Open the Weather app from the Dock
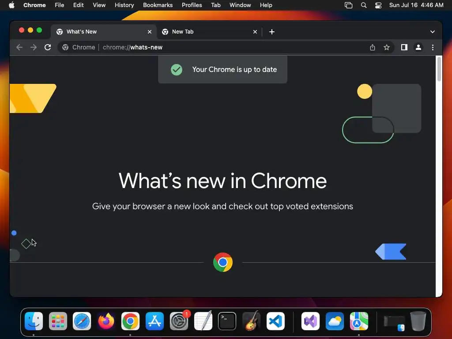The image size is (452, 339). point(335,321)
